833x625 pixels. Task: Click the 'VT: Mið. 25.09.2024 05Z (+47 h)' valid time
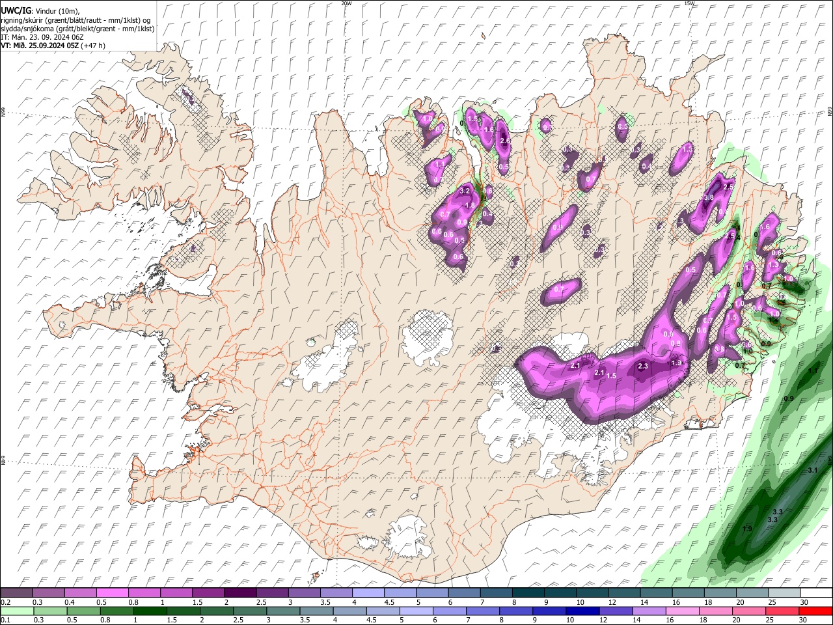coord(53,46)
